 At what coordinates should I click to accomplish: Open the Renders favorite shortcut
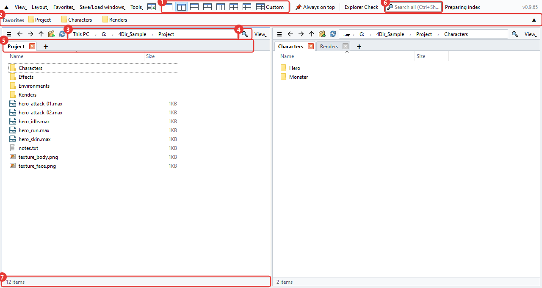click(x=115, y=20)
